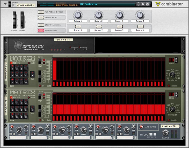Viewport: 189px width, 148px height.
Task: Select bank C on the Bipolar Matrix
Action: (21, 117)
